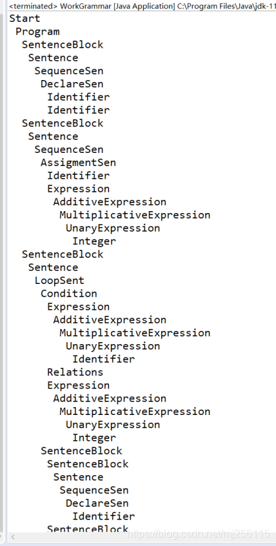Viewport: 276px width, 546px height.
Task: Click the SentenceBlock line directly below Program
Action: tap(63, 44)
